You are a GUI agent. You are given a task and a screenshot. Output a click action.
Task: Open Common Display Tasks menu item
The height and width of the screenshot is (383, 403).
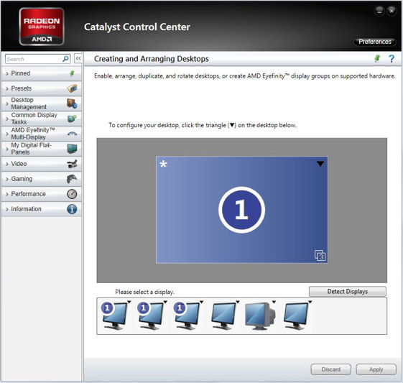pos(42,119)
